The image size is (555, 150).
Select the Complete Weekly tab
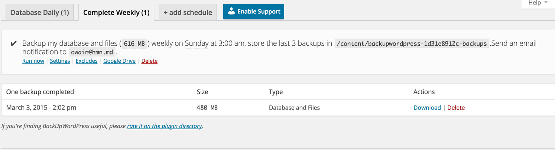116,12
